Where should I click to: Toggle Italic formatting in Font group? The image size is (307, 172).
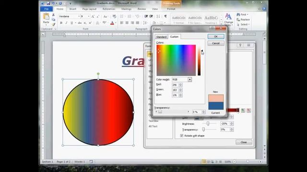(66, 23)
